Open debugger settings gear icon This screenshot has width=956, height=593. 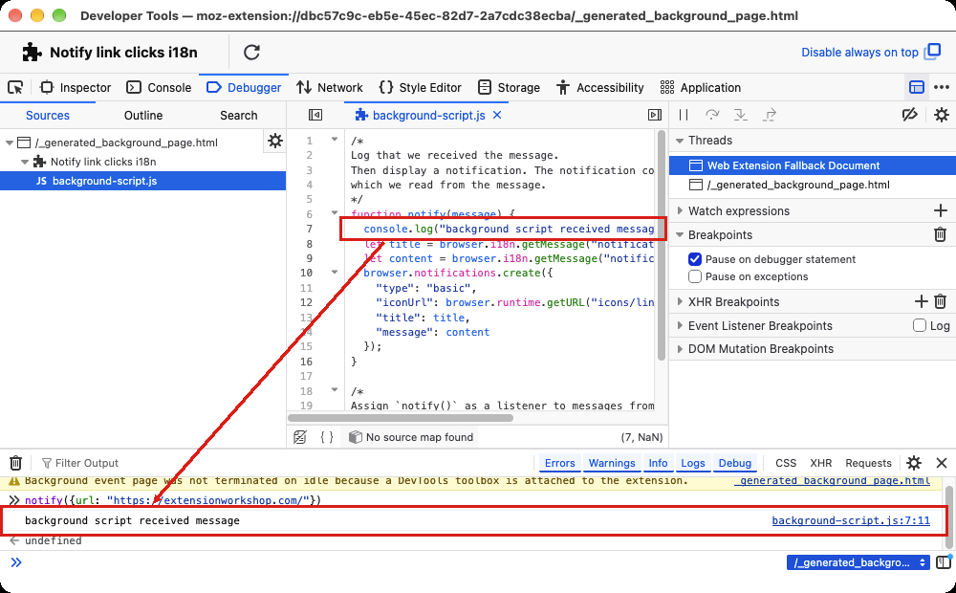(942, 115)
